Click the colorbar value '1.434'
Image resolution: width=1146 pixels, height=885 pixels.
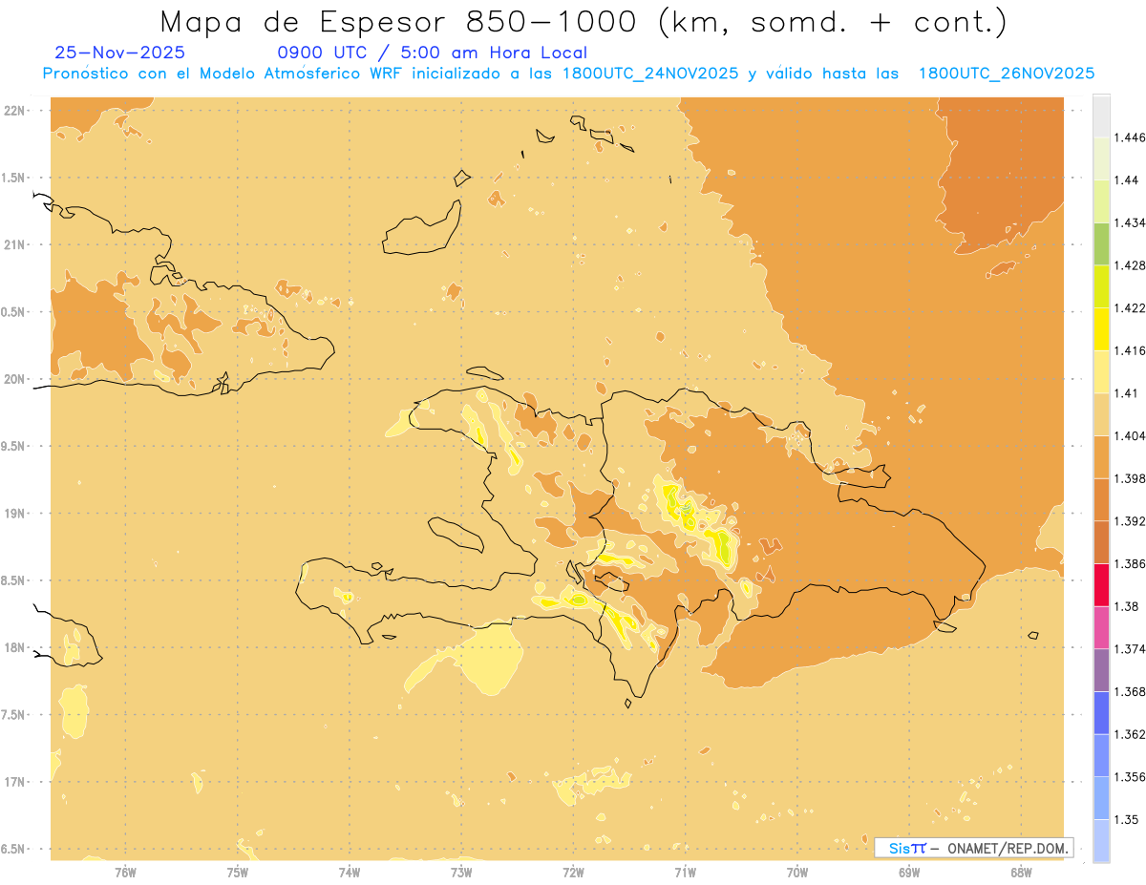1131,222
